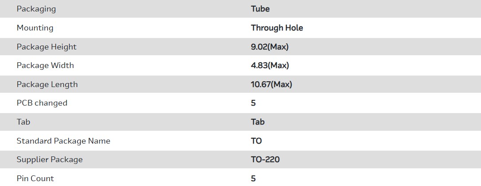Select the TO package name value
This screenshot has width=481, height=186.
(x=256, y=141)
